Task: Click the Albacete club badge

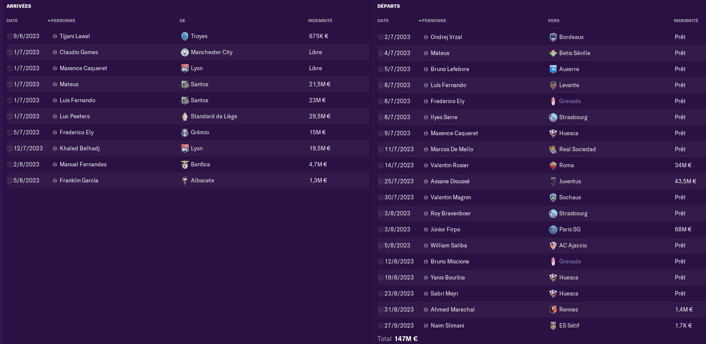Action: click(x=185, y=181)
